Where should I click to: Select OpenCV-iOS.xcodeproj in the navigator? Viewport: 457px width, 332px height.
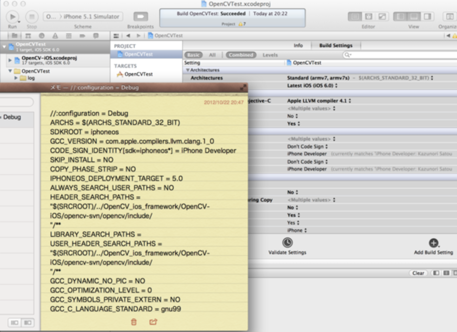point(49,60)
